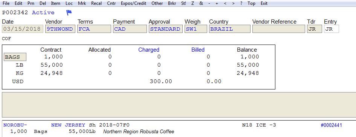Click the Billed column header link

[x=198, y=50]
